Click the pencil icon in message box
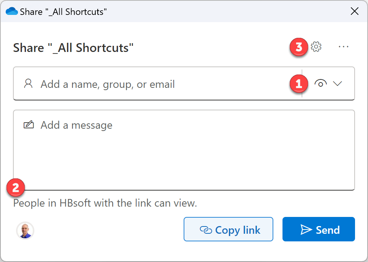Image resolution: width=368 pixels, height=262 pixels. point(29,125)
